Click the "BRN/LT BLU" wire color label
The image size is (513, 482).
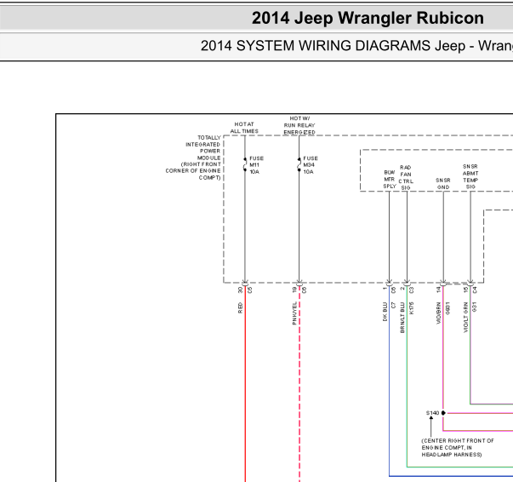[x=402, y=318]
